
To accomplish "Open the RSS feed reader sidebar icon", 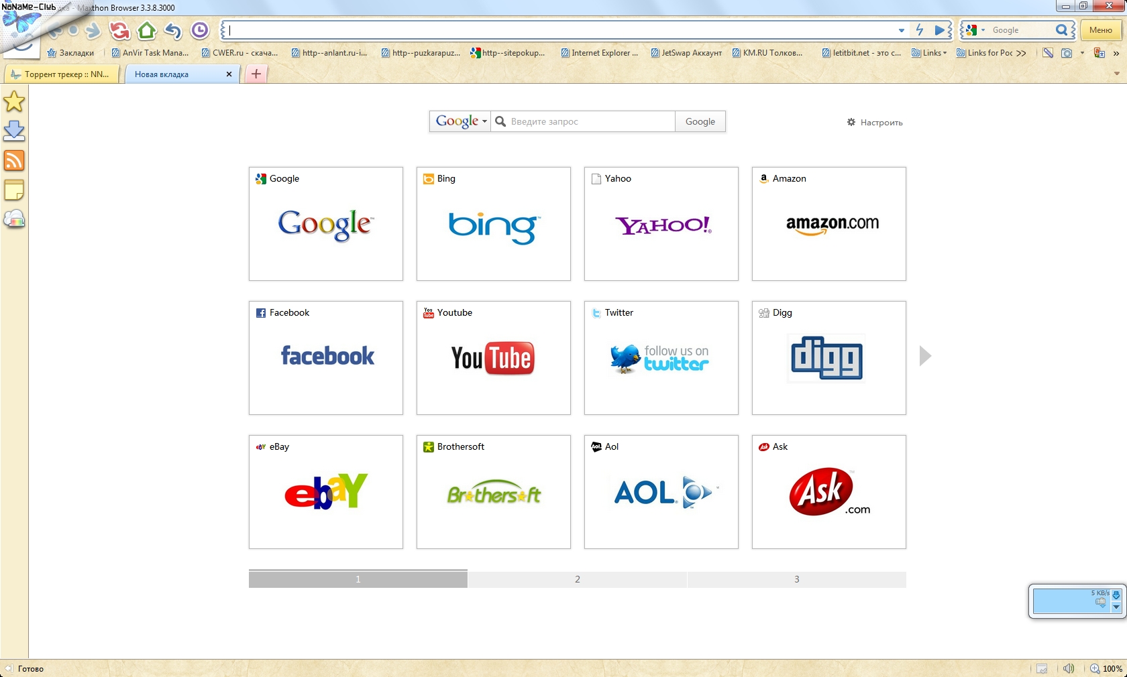I will [14, 161].
